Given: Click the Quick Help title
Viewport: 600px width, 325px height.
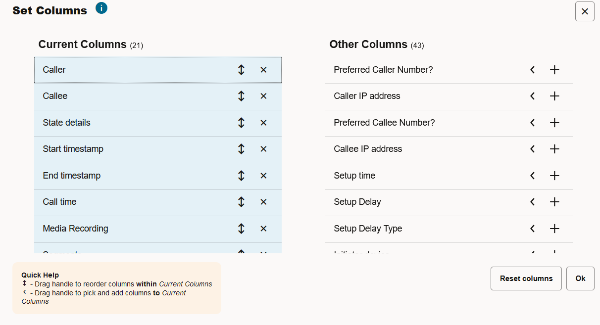Looking at the screenshot, I should click(x=40, y=275).
